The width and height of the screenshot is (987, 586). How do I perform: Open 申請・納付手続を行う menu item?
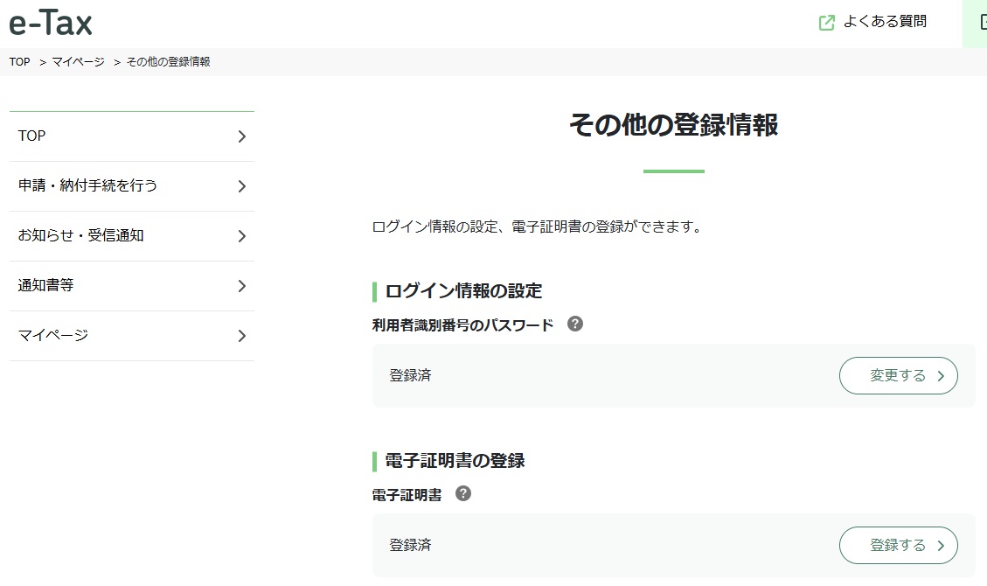[x=131, y=186]
